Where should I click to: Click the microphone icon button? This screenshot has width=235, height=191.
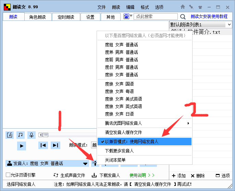[32, 135]
